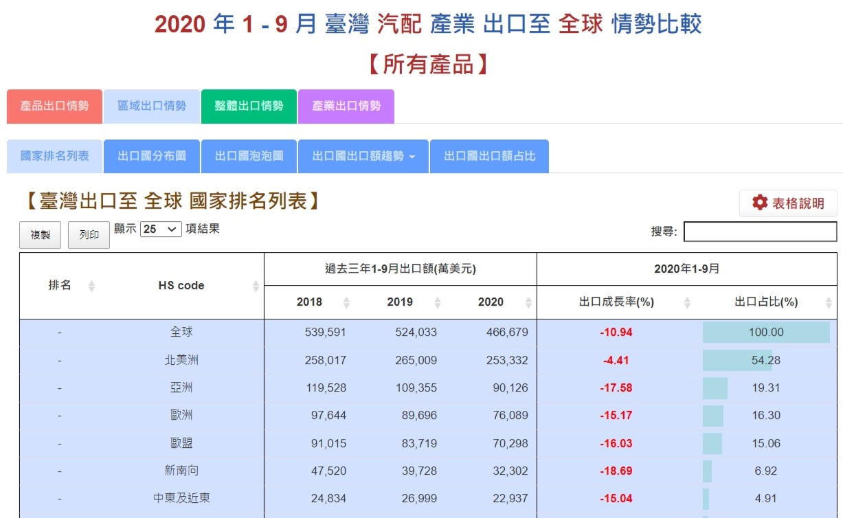Click the 列印 button
Screen dimensions: 843x518
[89, 235]
